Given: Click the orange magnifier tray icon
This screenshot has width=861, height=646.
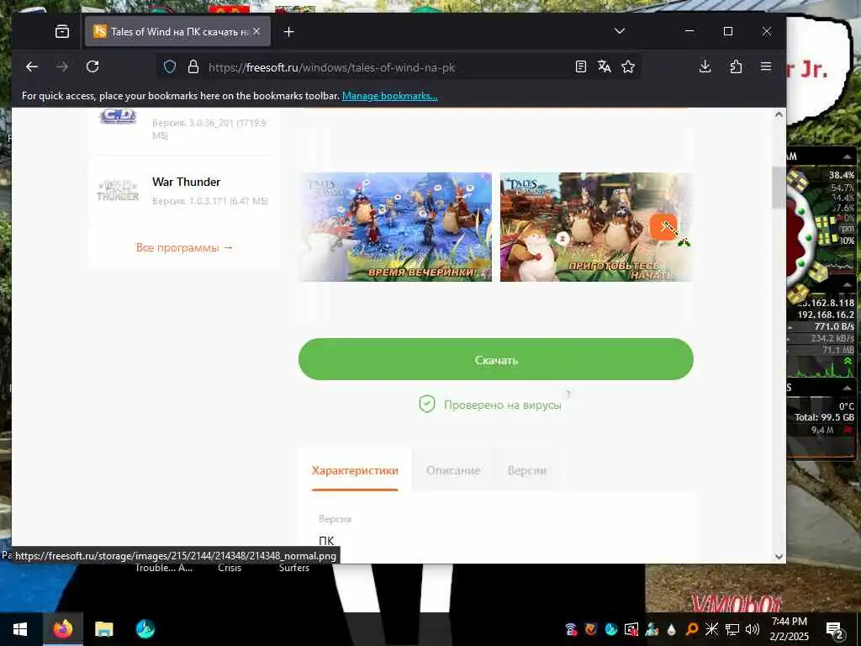Looking at the screenshot, I should click(x=692, y=629).
